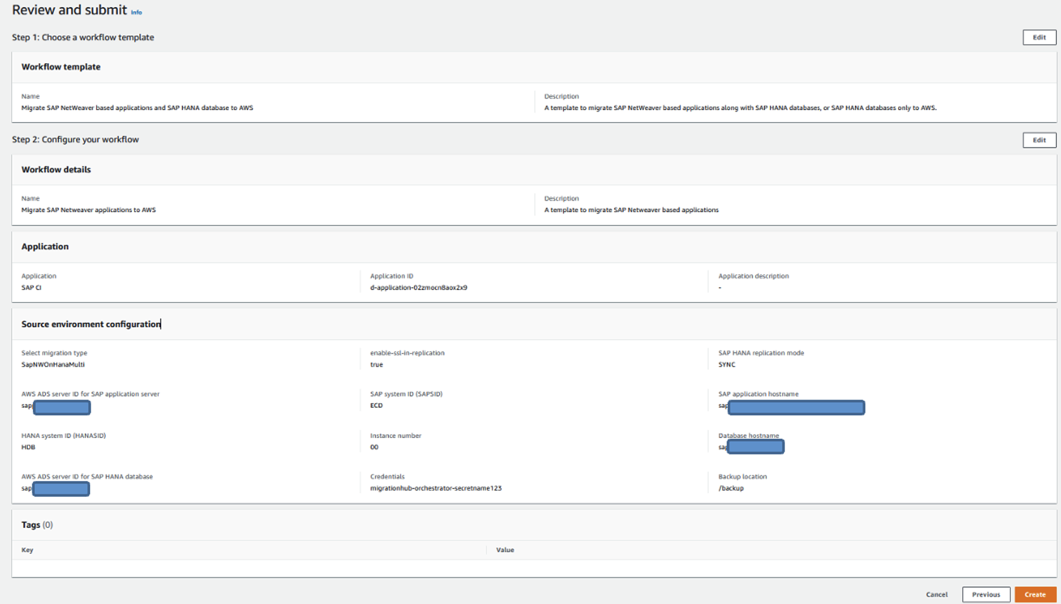Click the orange Create button
1061x604 pixels.
[x=1034, y=595]
